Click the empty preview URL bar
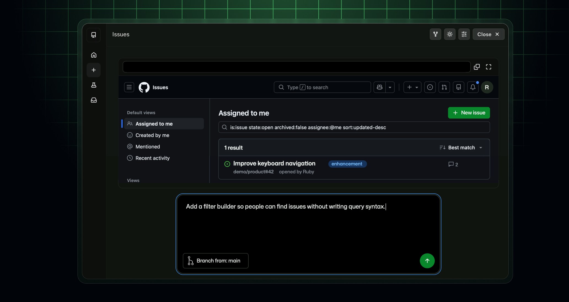The height and width of the screenshot is (302, 569). point(296,67)
